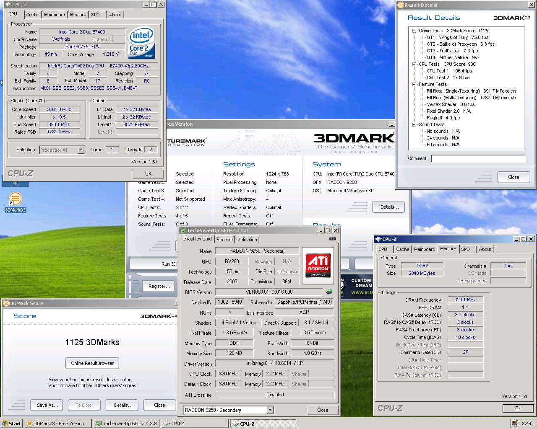The width and height of the screenshot is (537, 429).
Task: Click the Comment input field
Action: pyautogui.click(x=478, y=158)
